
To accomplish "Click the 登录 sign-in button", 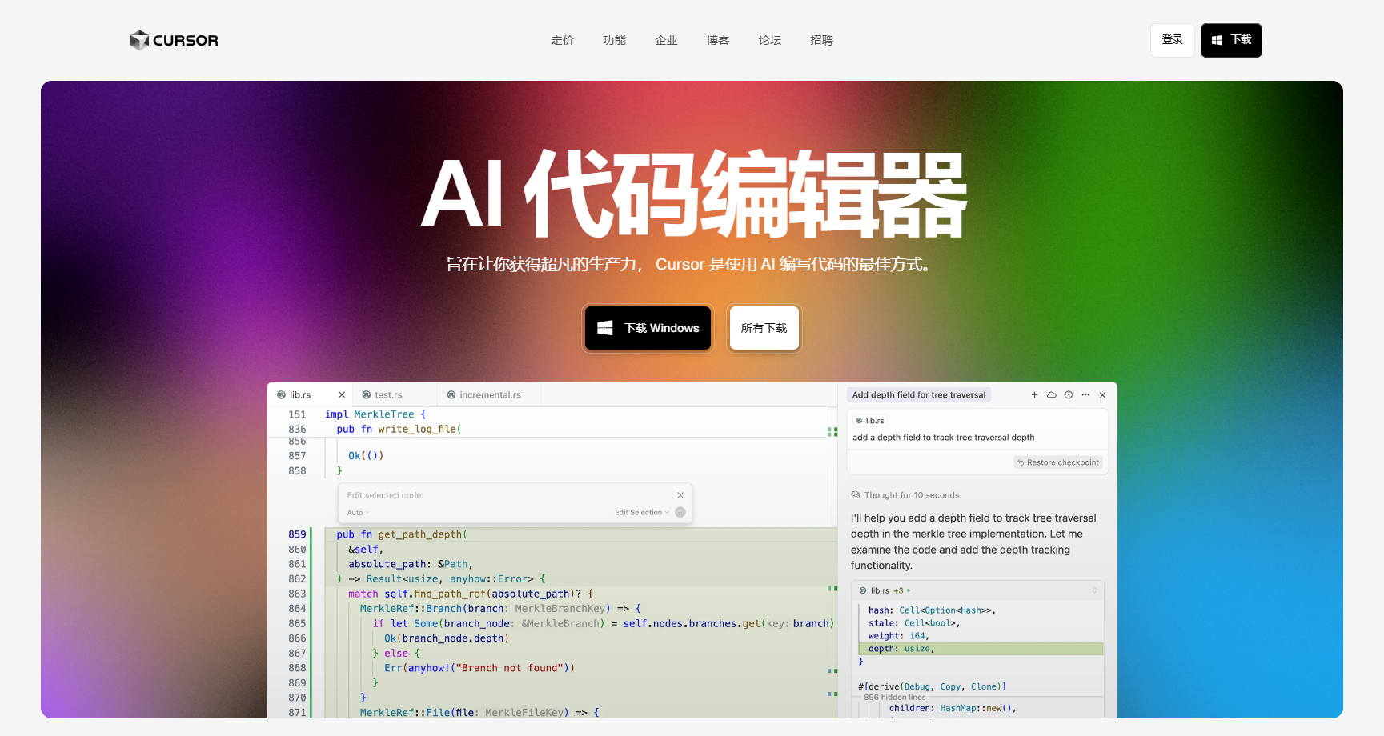I will (1173, 40).
